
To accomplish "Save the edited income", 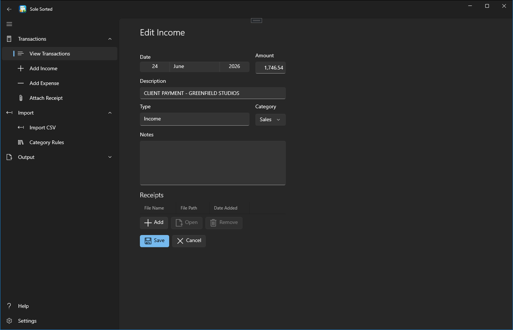I will pyautogui.click(x=154, y=241).
